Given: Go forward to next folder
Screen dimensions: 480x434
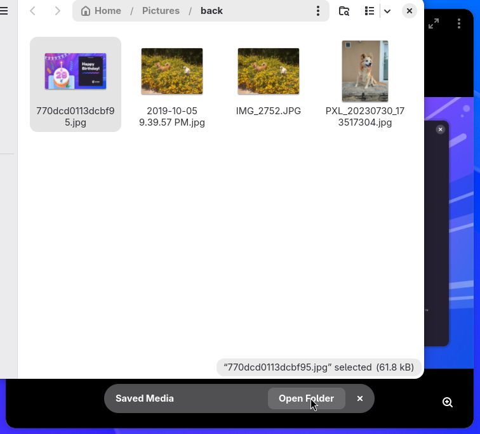Looking at the screenshot, I should click(57, 11).
